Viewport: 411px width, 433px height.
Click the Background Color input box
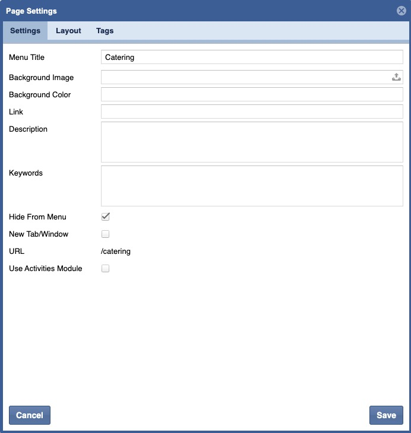coord(252,94)
